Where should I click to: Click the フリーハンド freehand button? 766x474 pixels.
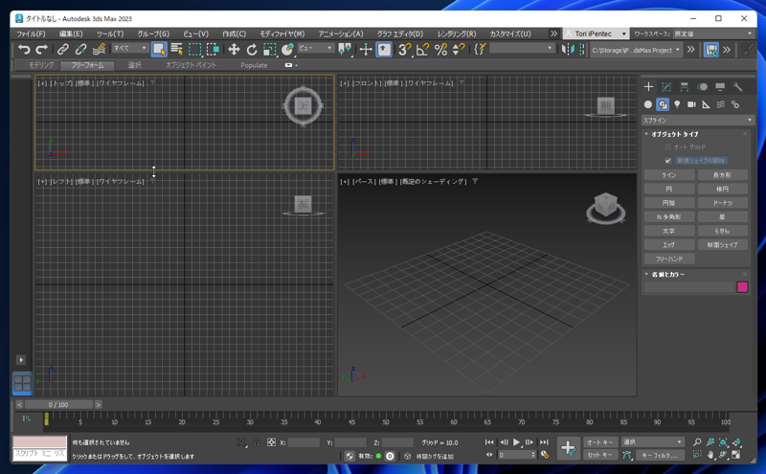669,259
